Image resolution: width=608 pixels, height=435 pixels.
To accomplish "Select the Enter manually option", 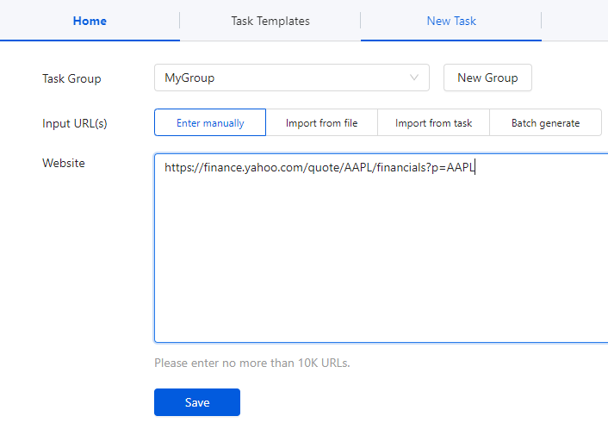I will pyautogui.click(x=210, y=122).
